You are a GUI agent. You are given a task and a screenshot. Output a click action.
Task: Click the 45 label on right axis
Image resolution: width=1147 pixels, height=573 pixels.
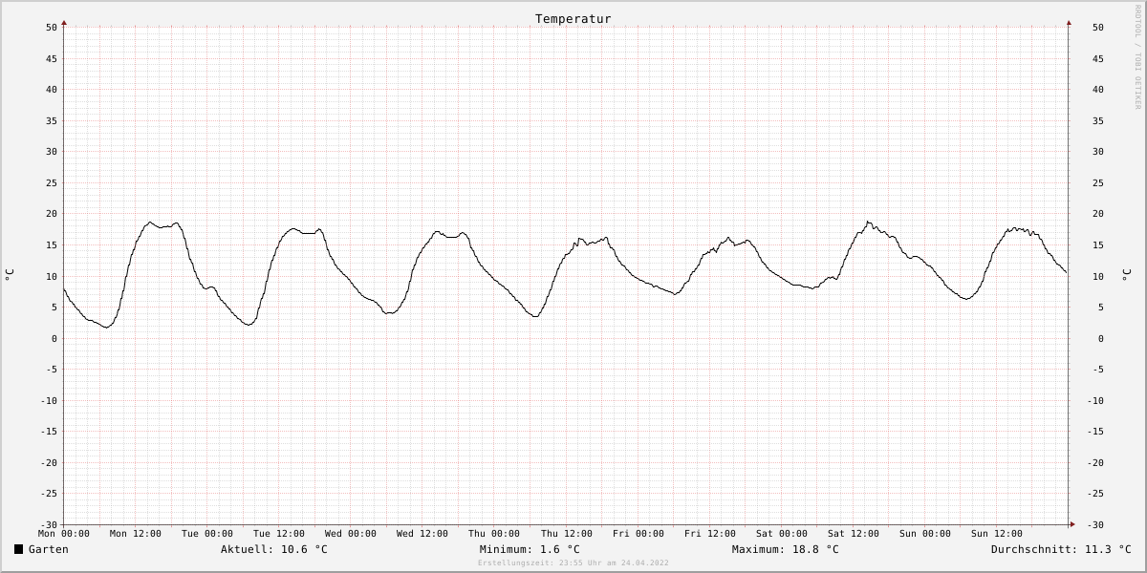click(1098, 59)
